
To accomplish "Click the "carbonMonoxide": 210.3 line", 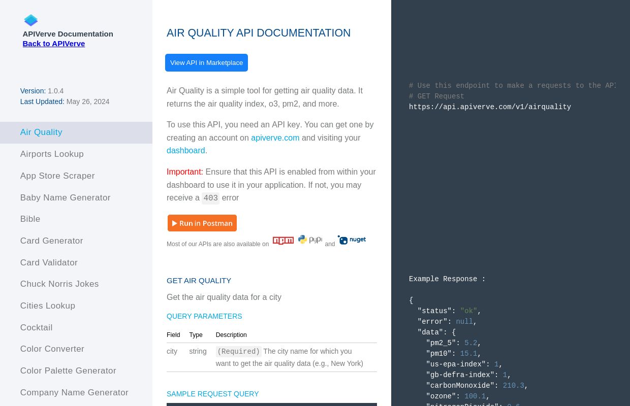I will tap(477, 386).
